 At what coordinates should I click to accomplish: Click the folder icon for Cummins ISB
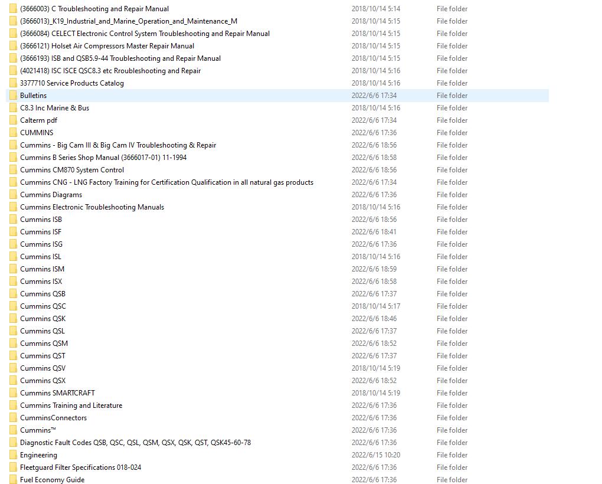point(13,220)
